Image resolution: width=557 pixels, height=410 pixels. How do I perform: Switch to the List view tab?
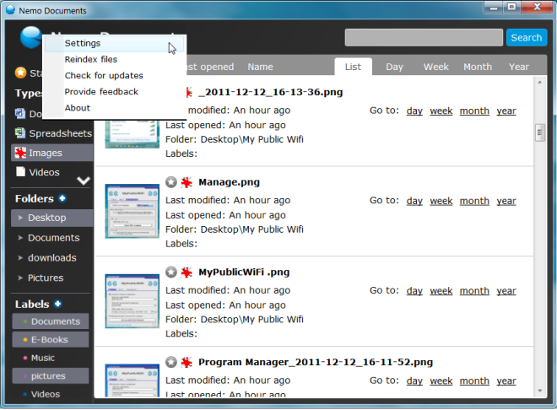tap(353, 67)
